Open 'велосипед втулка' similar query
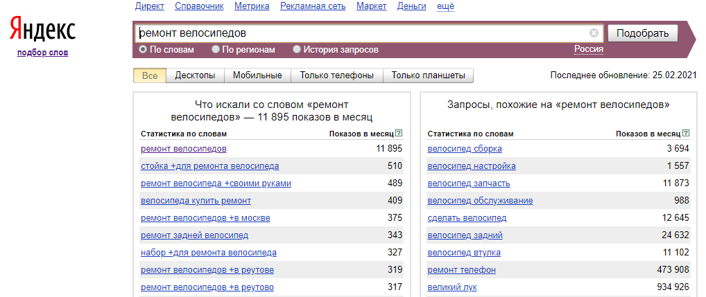Image resolution: width=706 pixels, height=297 pixels. tap(464, 253)
